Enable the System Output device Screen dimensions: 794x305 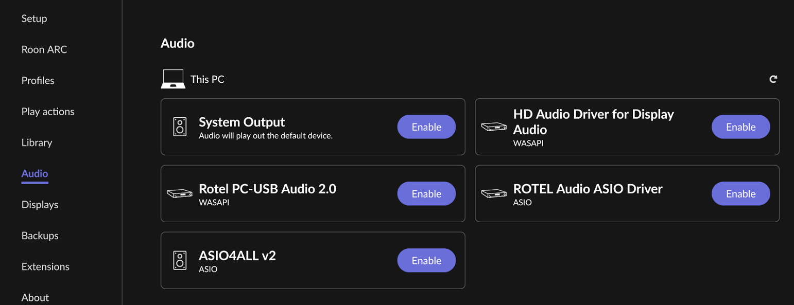(x=426, y=127)
